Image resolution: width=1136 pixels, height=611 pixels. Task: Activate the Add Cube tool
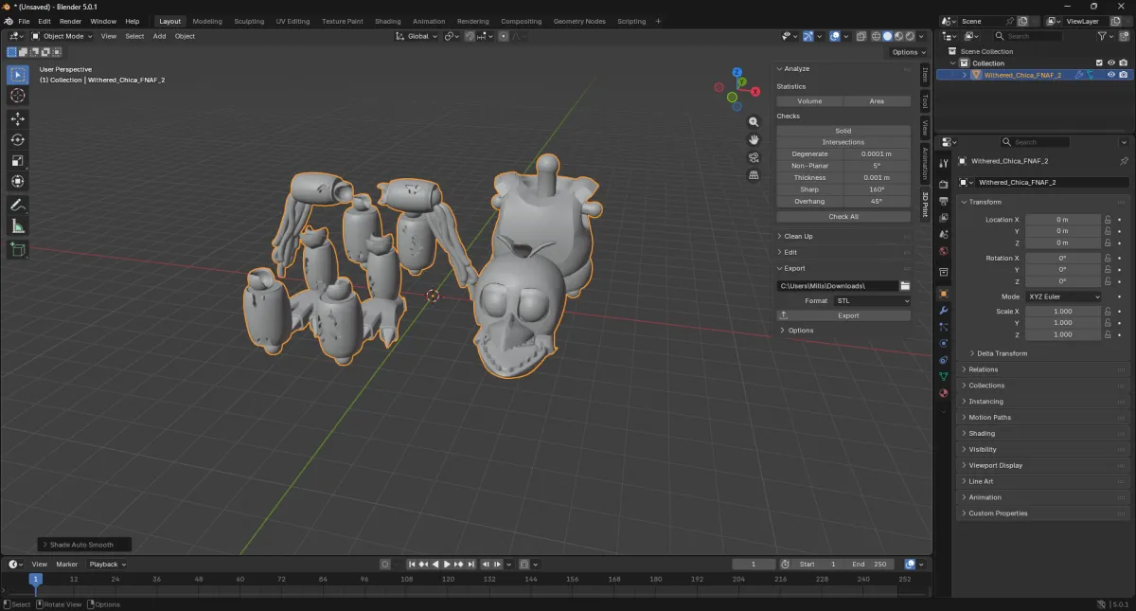(18, 249)
